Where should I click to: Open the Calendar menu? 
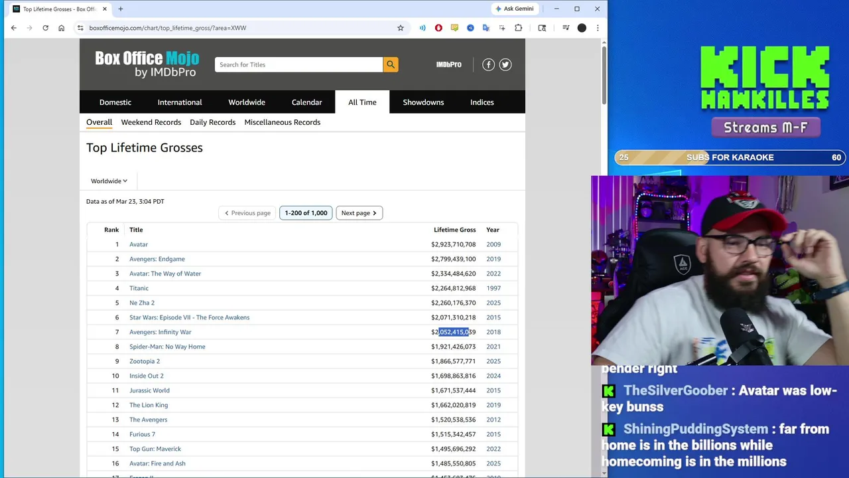click(x=306, y=102)
